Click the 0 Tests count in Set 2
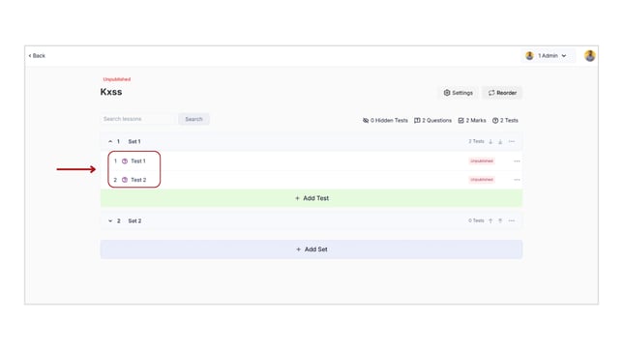This screenshot has height=350, width=623. pyautogui.click(x=476, y=220)
